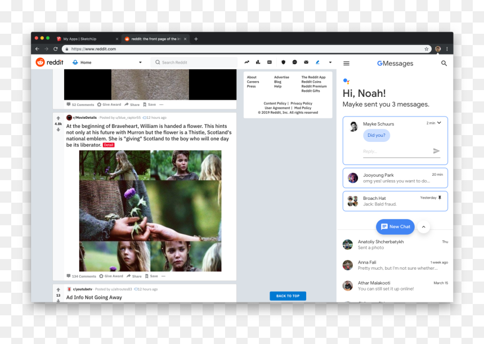Click the red Detail flair tag
The width and height of the screenshot is (484, 344).
point(109,145)
